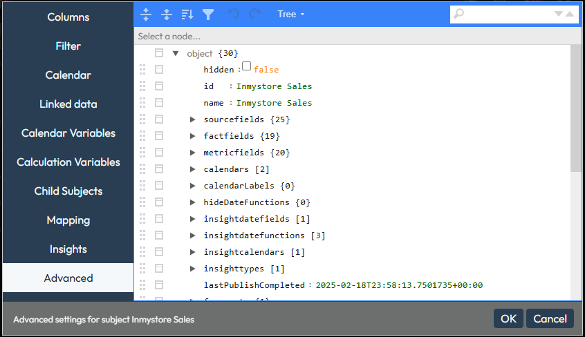Screen dimensions: 585x337
Task: Expand the calendars array node
Action: [x=192, y=169]
